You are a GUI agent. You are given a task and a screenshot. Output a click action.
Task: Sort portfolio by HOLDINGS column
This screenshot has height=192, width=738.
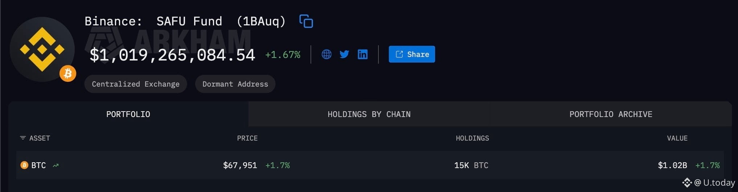coord(472,138)
